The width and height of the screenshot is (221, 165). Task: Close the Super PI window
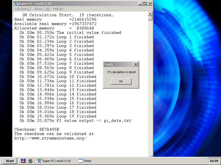pos(149,4)
